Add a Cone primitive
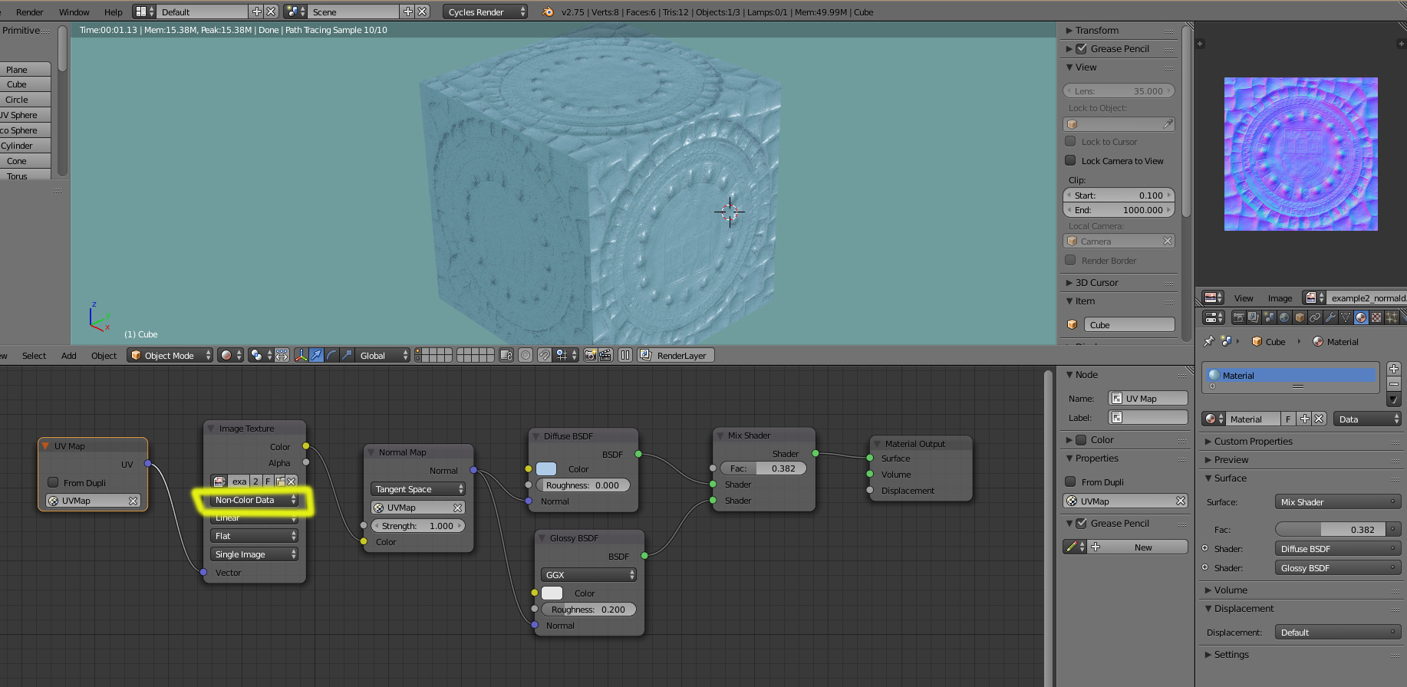This screenshot has width=1407, height=687. click(x=25, y=161)
